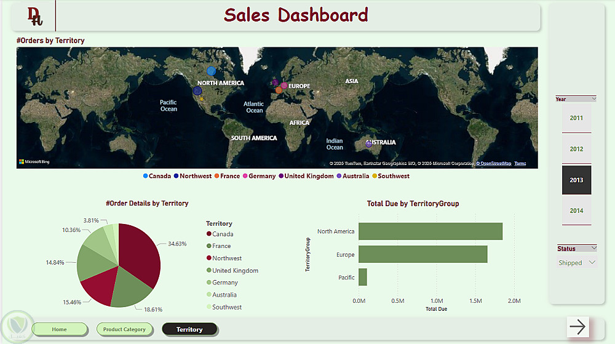This screenshot has width=615, height=344.
Task: Click the 34.63% Canada pie slice
Action: (139, 253)
